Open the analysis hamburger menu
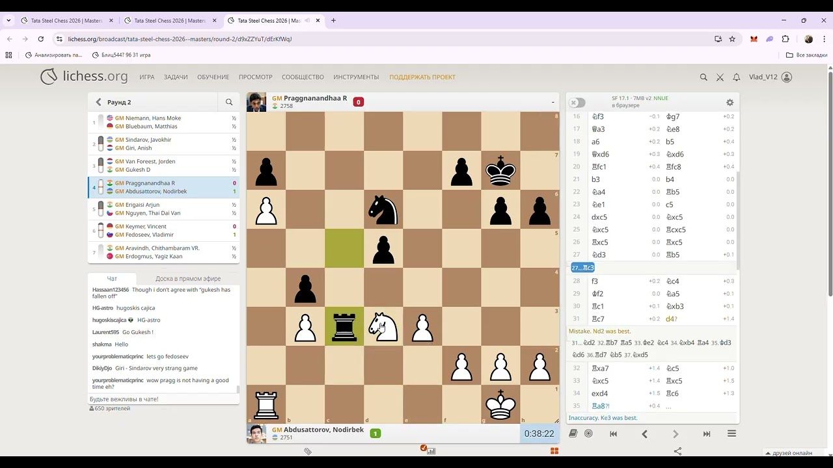This screenshot has height=468, width=833. (731, 434)
